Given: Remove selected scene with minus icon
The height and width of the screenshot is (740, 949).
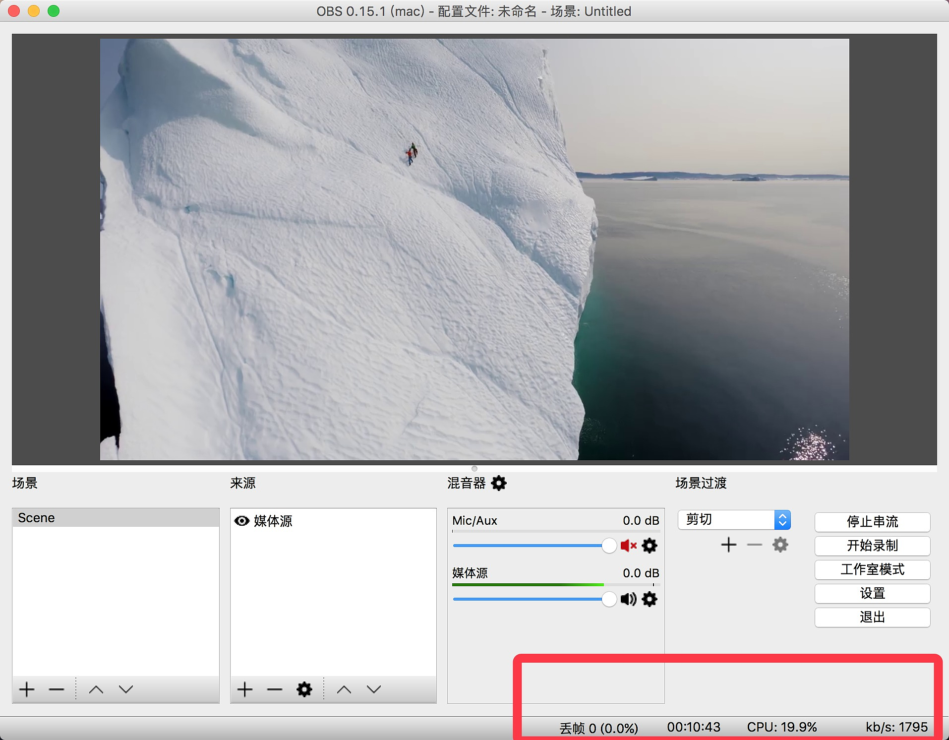Looking at the screenshot, I should (57, 689).
